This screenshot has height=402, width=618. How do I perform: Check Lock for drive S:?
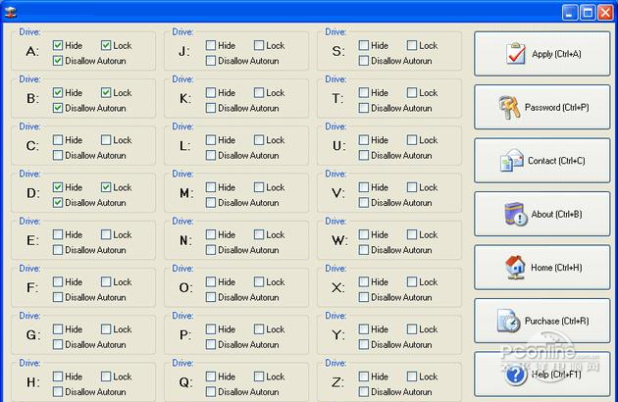point(411,45)
